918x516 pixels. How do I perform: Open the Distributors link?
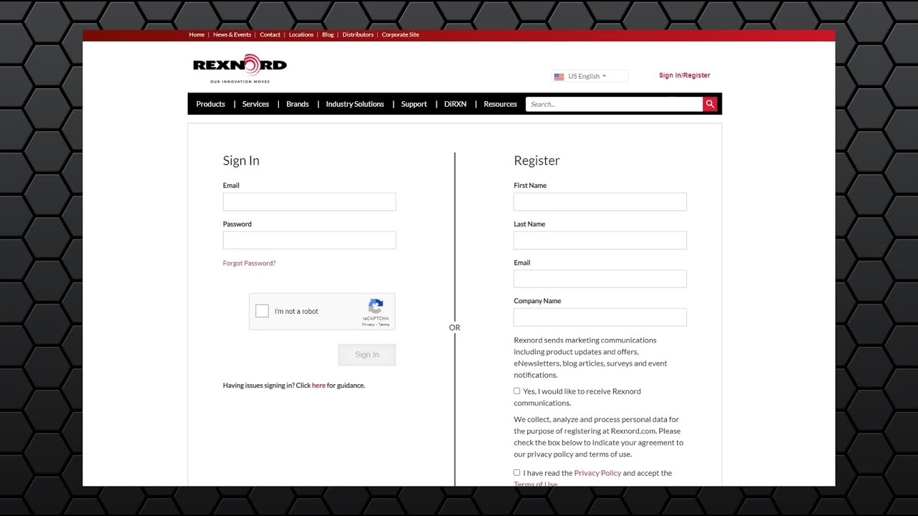(x=358, y=34)
